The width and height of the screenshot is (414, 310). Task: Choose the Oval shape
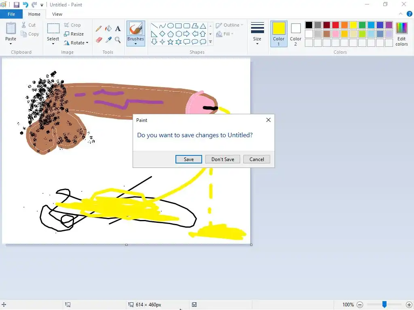[171, 25]
